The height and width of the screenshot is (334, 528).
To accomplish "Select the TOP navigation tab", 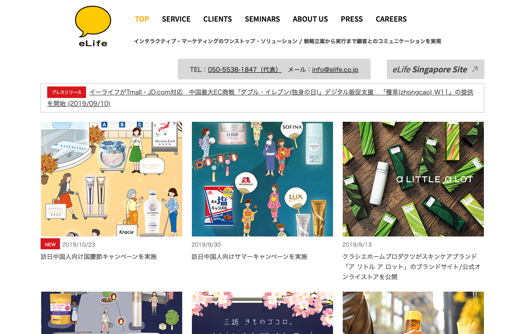I will [x=142, y=19].
